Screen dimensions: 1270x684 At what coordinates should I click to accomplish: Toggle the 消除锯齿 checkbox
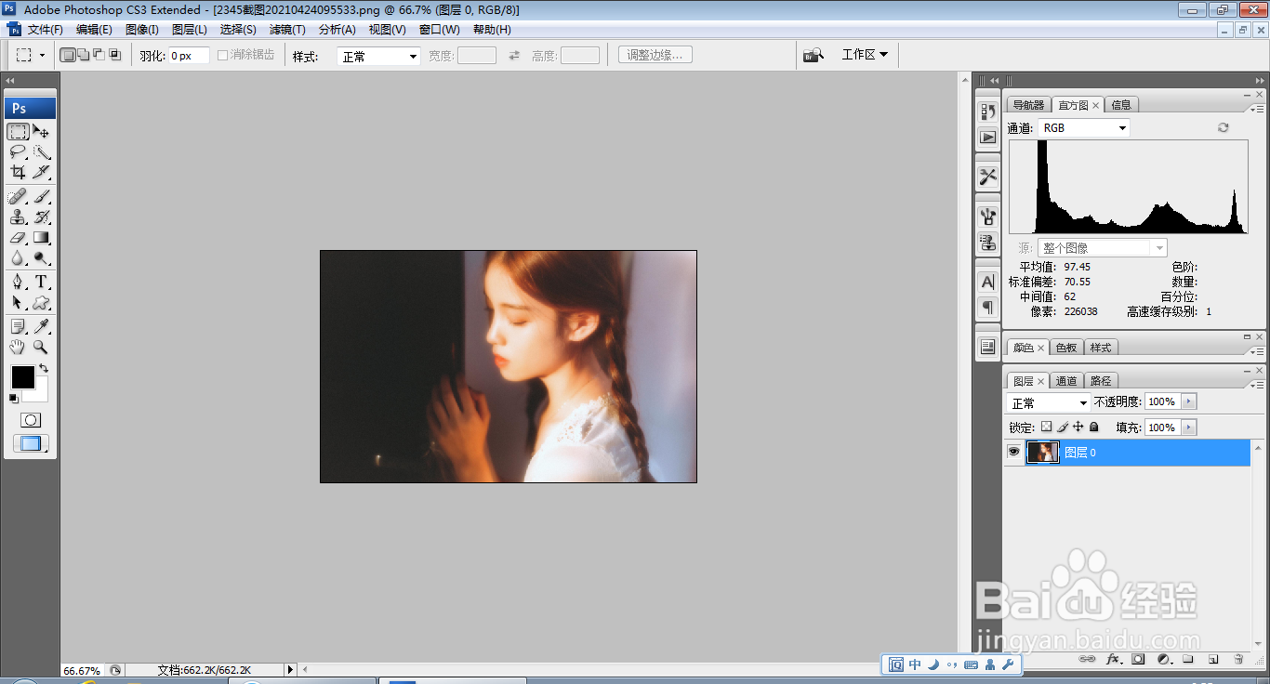222,55
